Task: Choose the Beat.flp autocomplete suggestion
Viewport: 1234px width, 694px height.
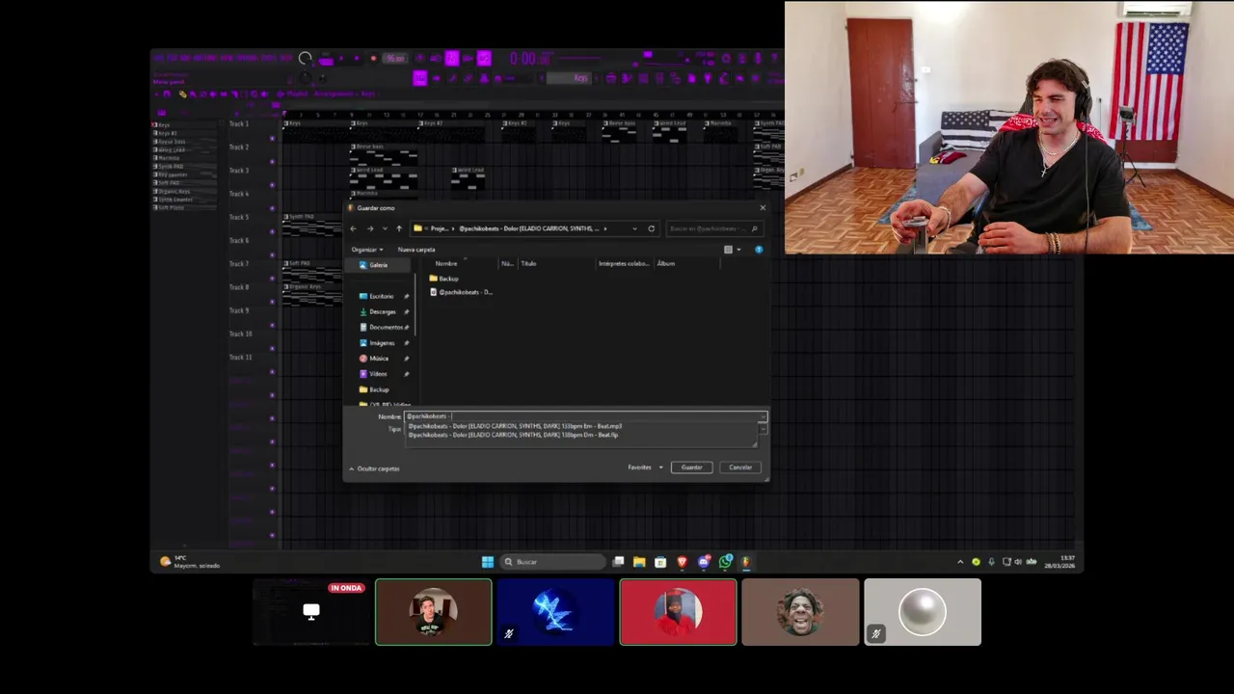Action: coord(513,435)
